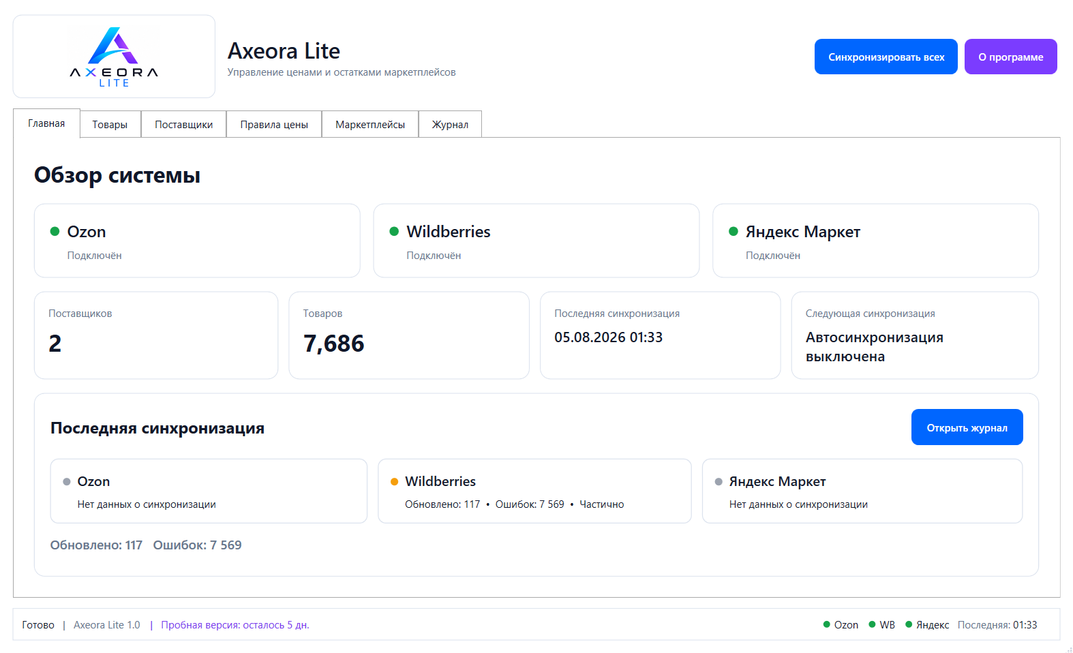Go to the Правила цены tab
1073x653 pixels.
click(x=274, y=124)
